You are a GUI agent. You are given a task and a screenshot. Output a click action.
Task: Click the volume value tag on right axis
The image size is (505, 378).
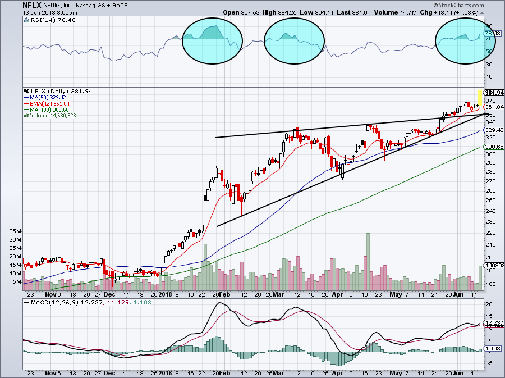[x=494, y=265]
